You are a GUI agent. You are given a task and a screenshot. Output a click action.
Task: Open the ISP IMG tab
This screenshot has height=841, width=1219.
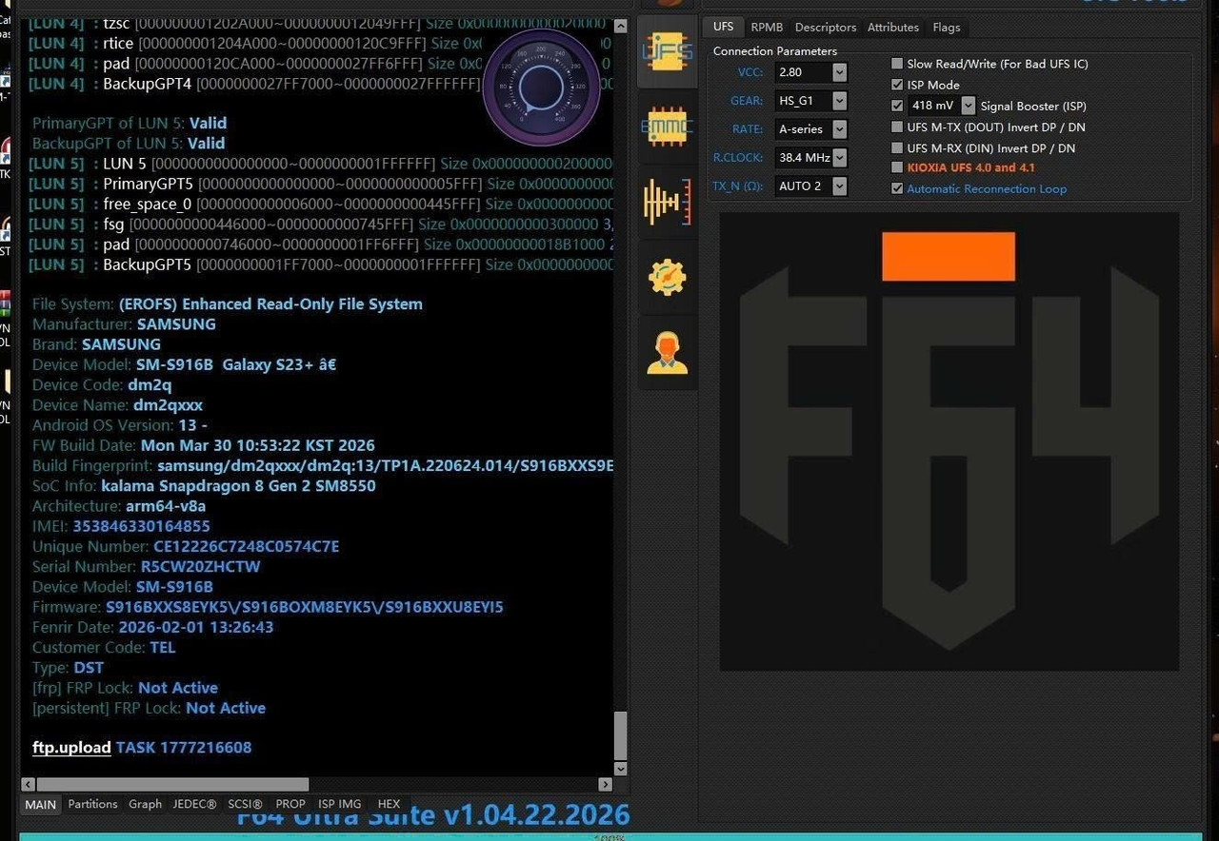pyautogui.click(x=340, y=804)
